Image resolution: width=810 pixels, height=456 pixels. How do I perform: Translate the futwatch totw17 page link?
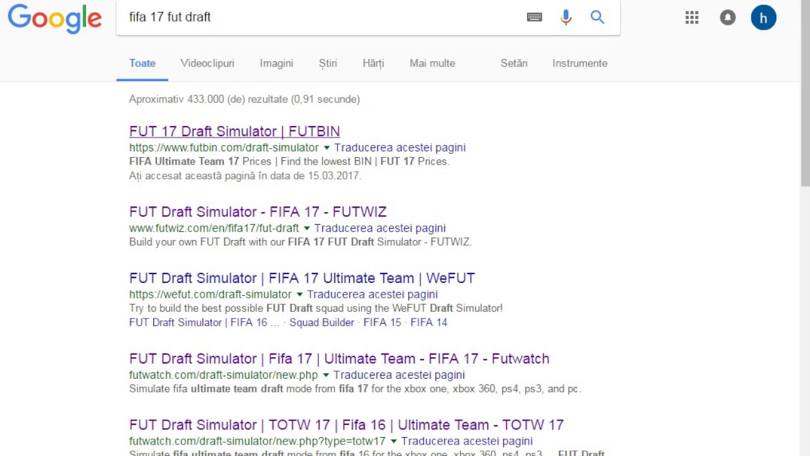click(467, 441)
